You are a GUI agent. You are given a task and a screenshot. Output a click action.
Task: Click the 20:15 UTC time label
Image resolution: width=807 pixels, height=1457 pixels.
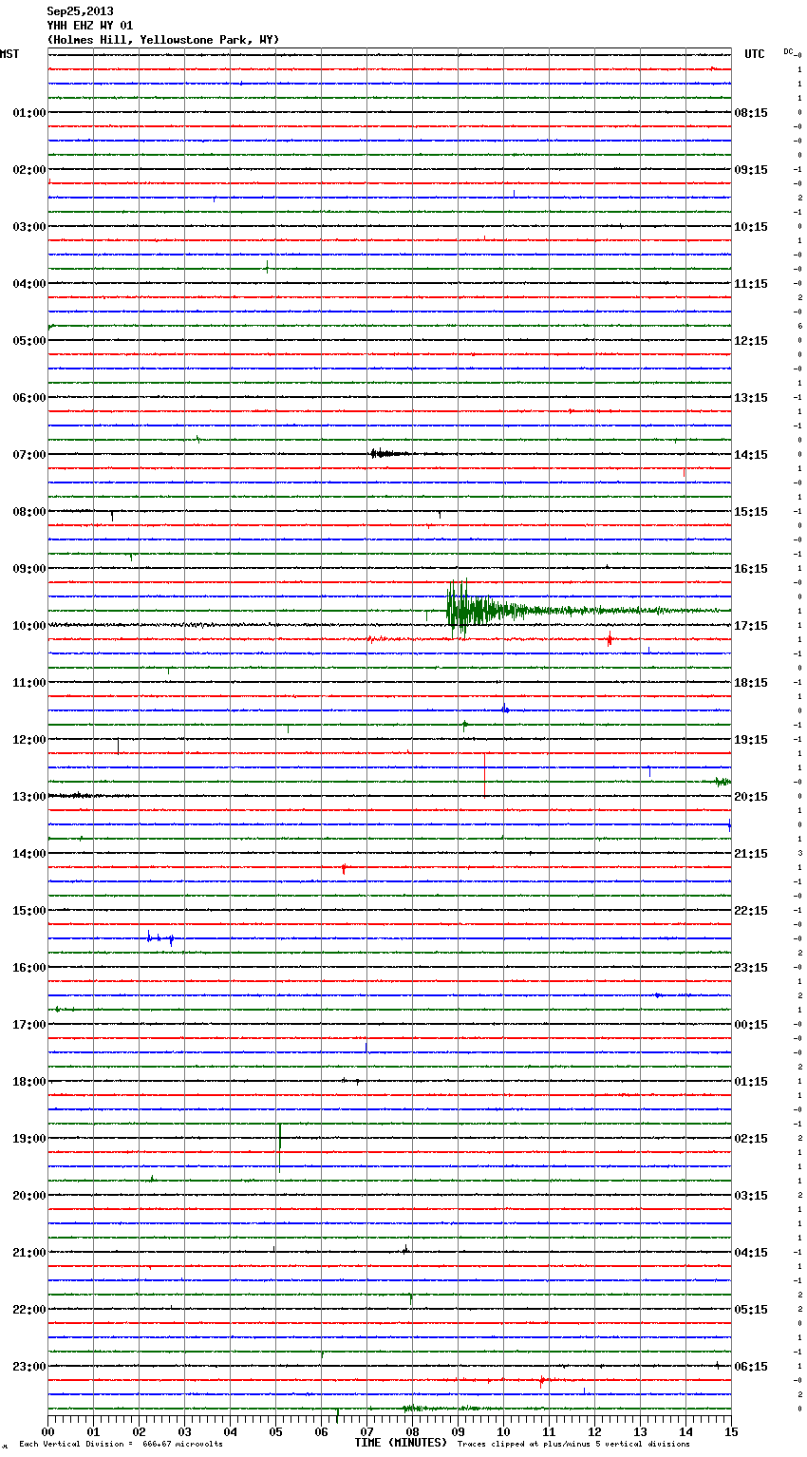click(x=751, y=797)
